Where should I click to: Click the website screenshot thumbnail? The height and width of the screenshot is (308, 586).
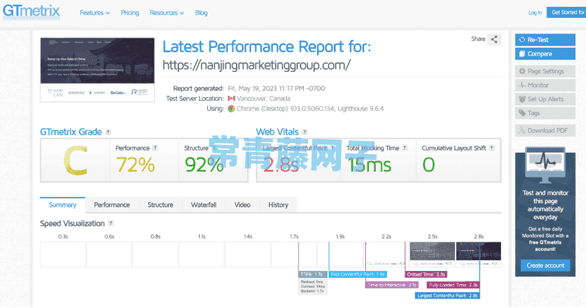pos(97,70)
